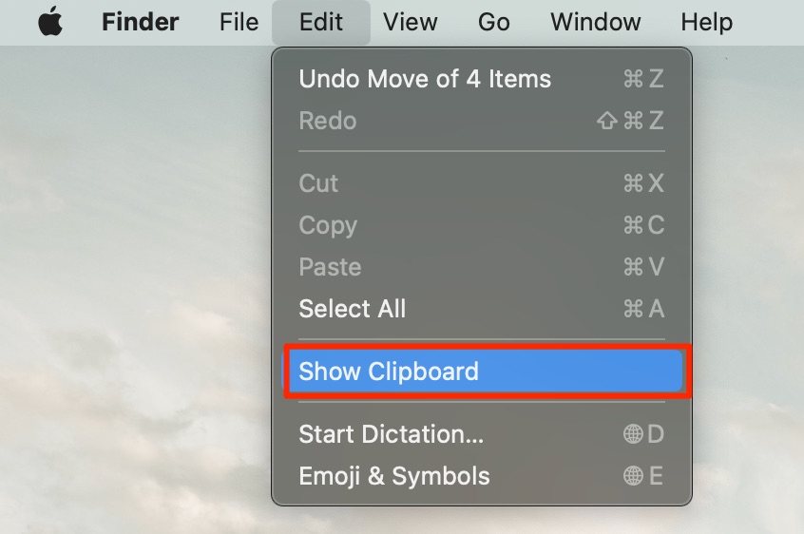Click the highlighted Show Clipboard item
804x534 pixels.
(482, 372)
